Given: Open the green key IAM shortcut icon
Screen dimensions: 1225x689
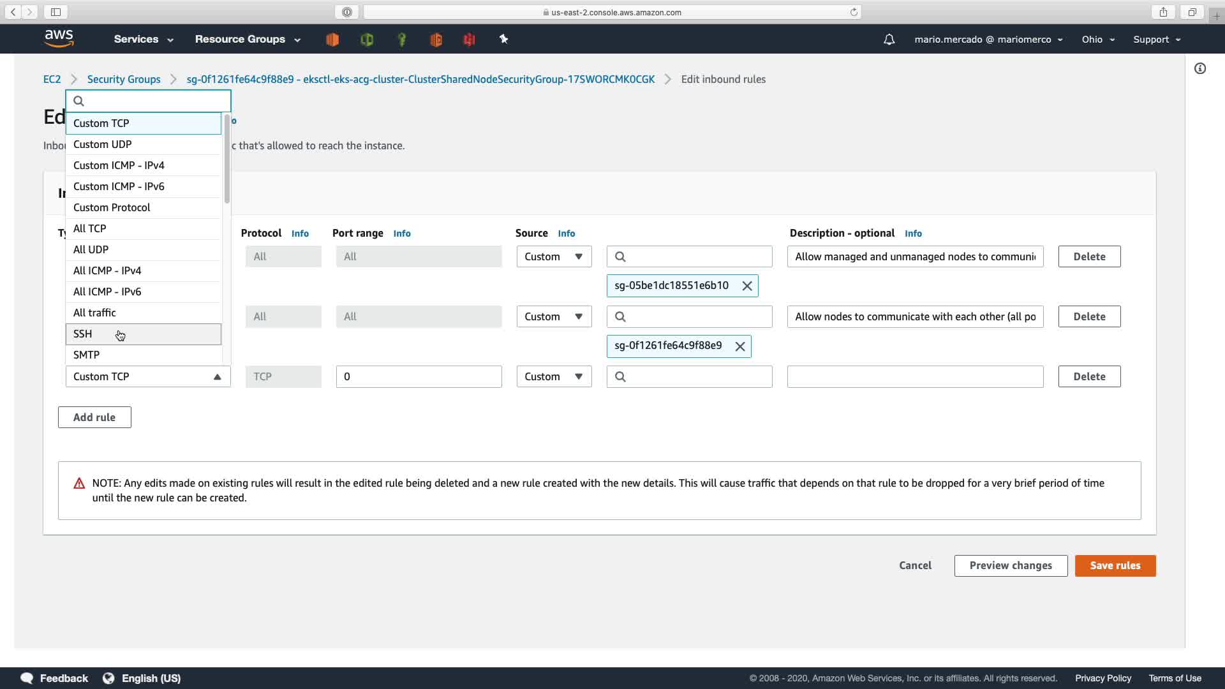Looking at the screenshot, I should (x=401, y=40).
